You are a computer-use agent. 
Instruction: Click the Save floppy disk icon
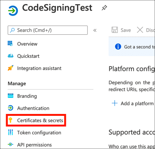[115, 30]
